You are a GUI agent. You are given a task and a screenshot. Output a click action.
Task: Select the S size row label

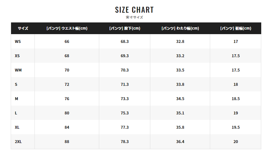tap(16, 85)
